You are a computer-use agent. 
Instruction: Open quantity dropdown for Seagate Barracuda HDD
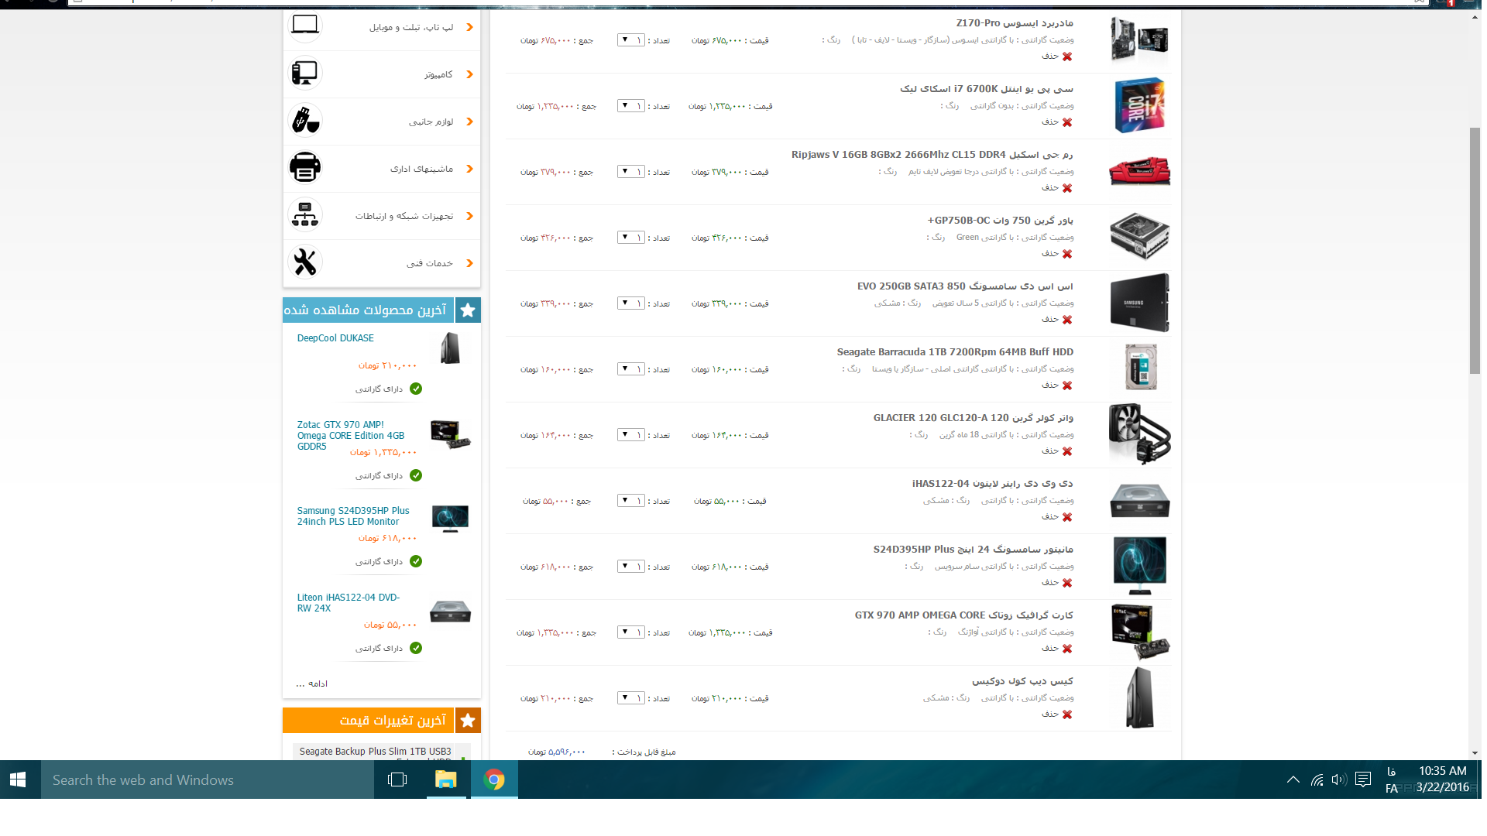pyautogui.click(x=631, y=369)
